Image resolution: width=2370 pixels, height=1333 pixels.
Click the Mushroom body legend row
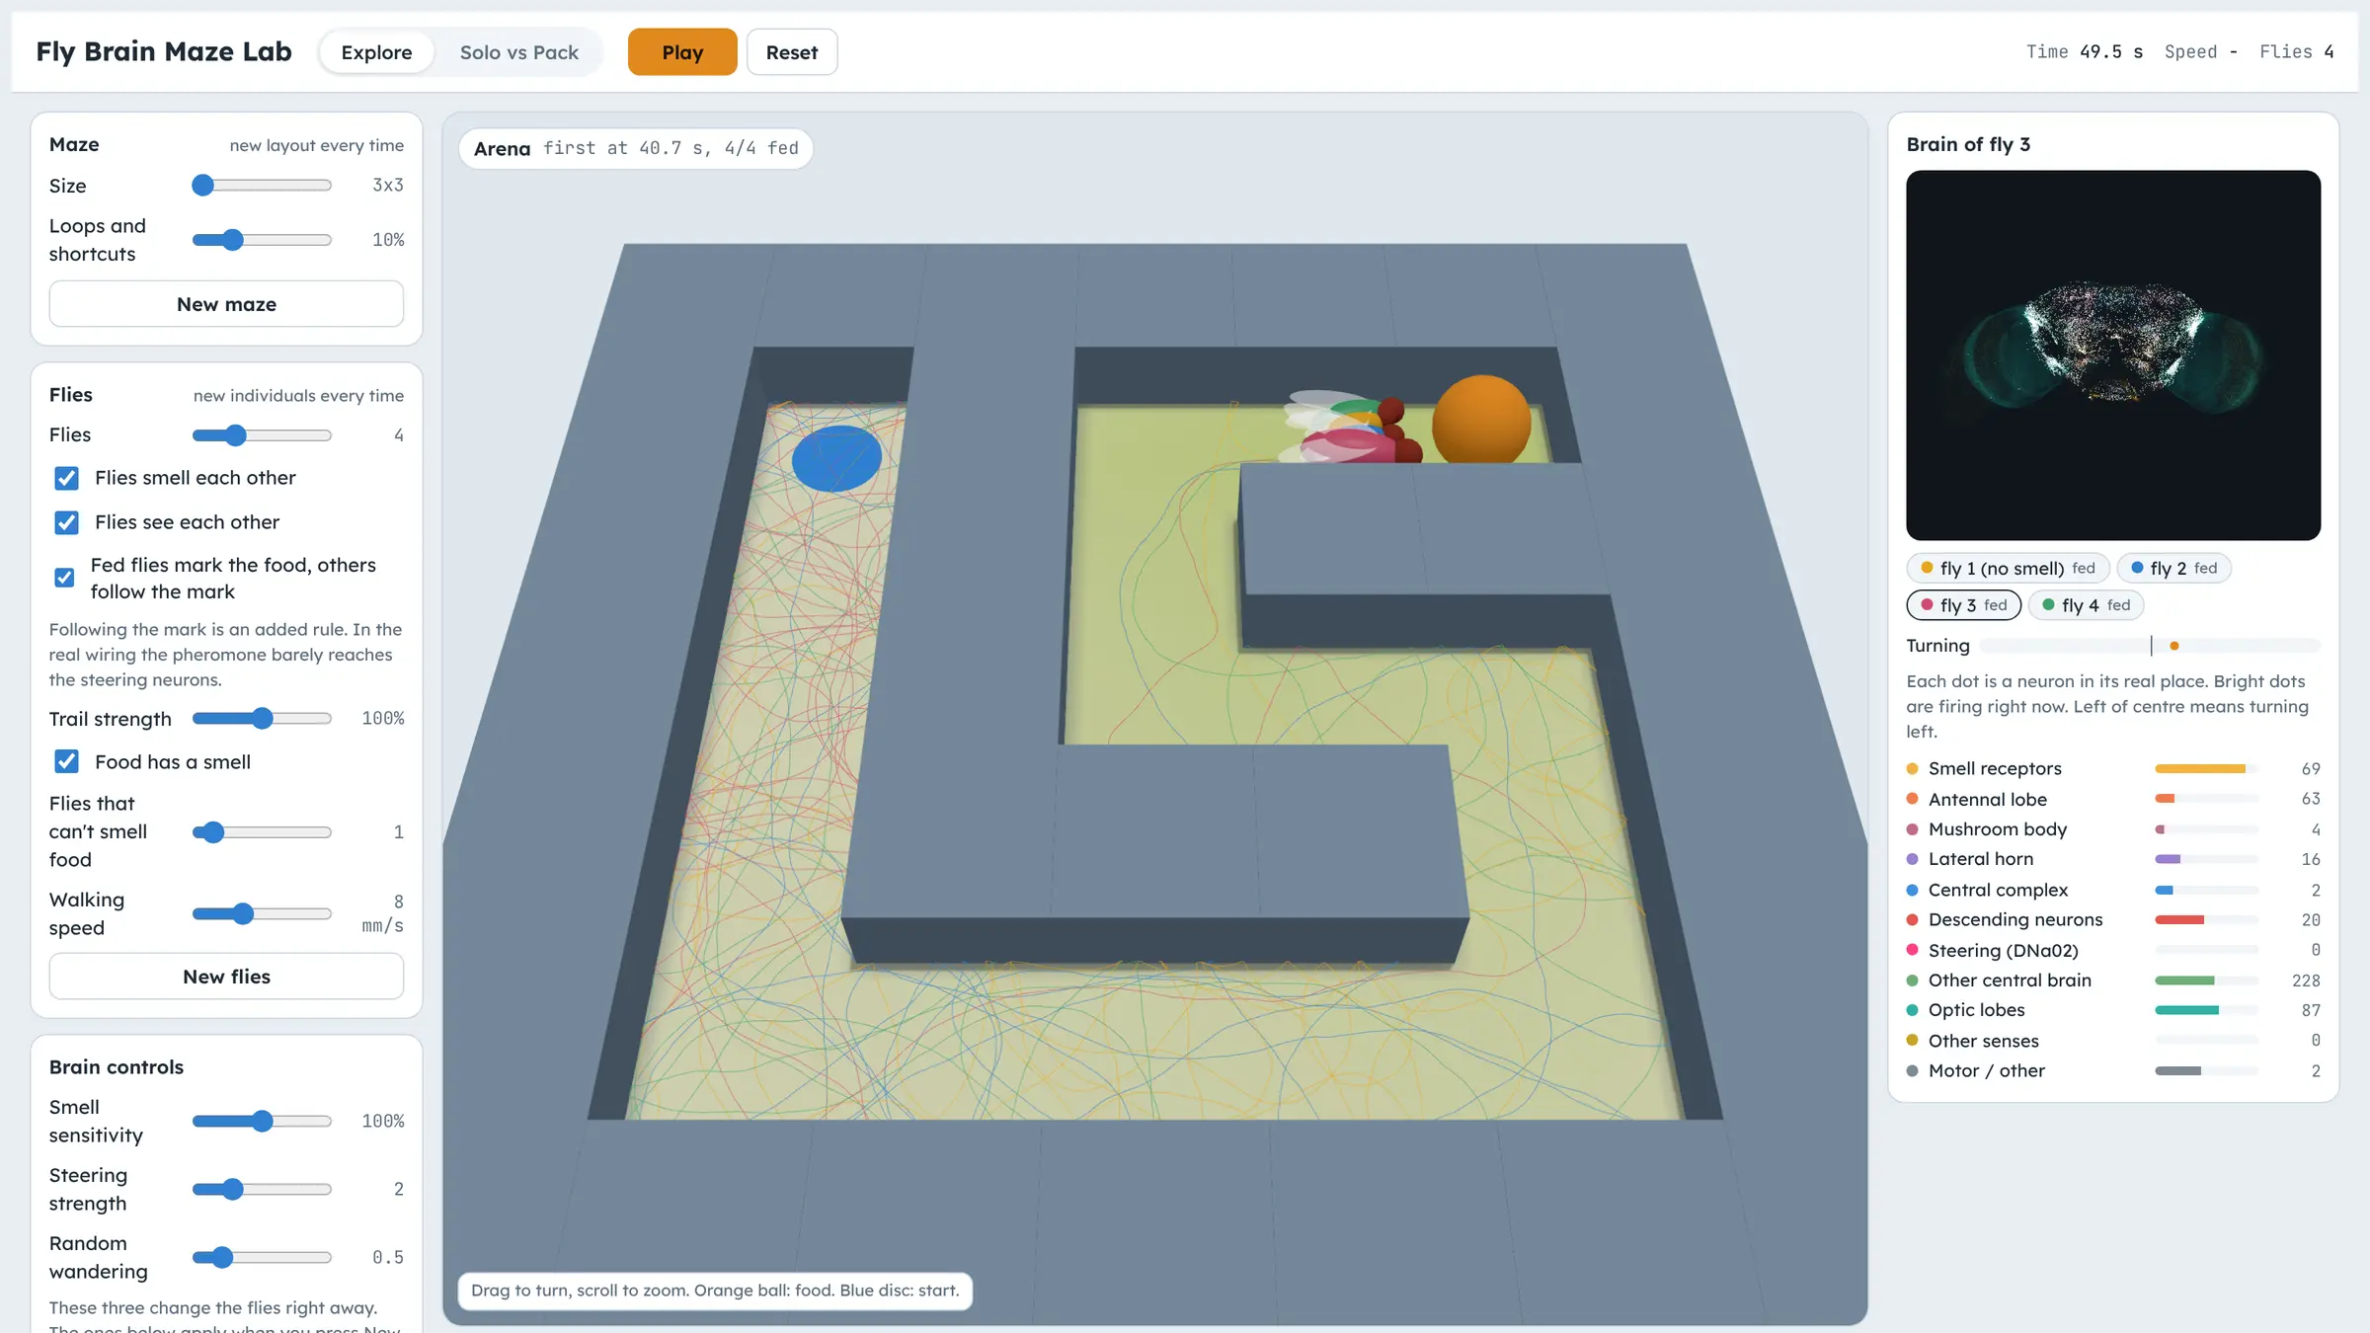2113,829
